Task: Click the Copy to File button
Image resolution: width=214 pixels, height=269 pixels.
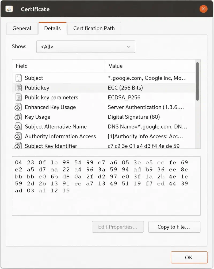Action: (x=174, y=227)
